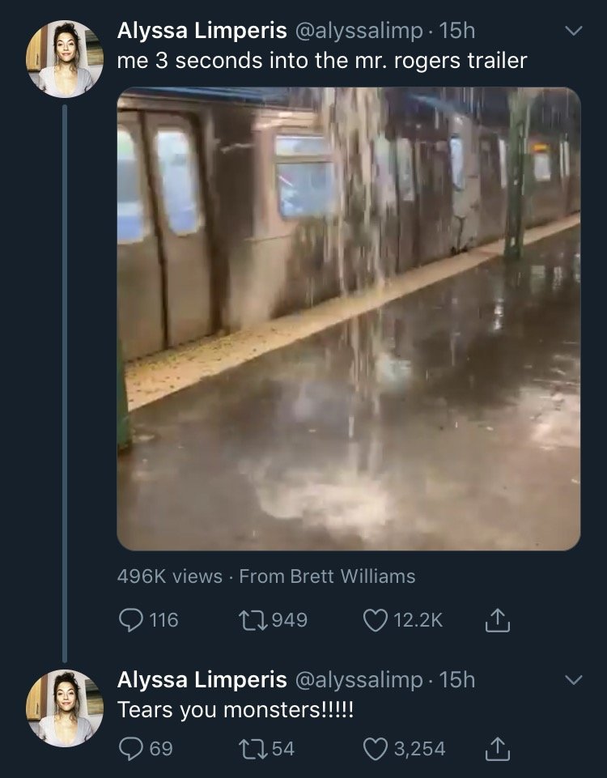607x778 pixels.
Task: Expand options chevron on the first tweet
Action: 574,31
